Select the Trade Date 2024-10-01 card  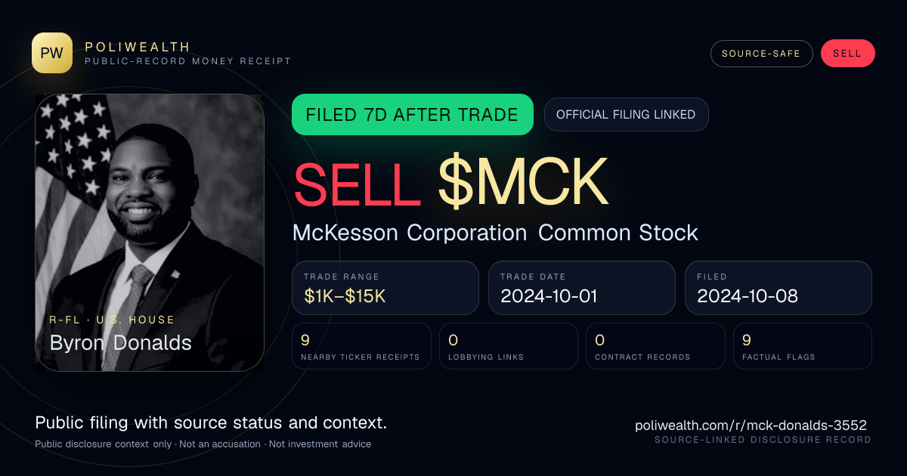point(582,288)
